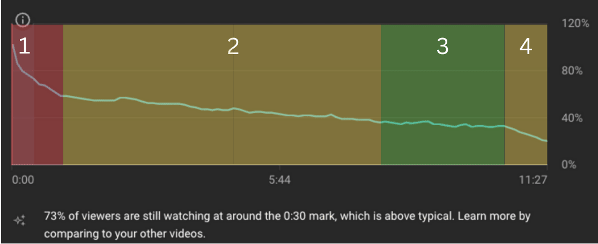Click the 5:44 timeline marker
This screenshot has width=598, height=244.
[x=279, y=180]
